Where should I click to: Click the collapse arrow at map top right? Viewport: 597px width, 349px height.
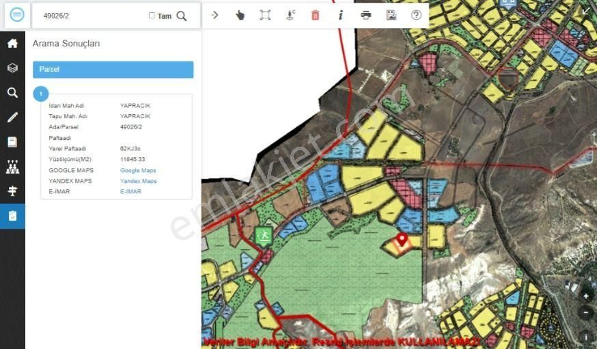click(585, 12)
